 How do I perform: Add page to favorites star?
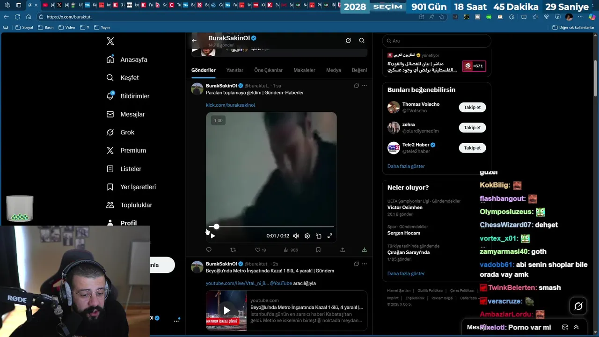coord(442,17)
